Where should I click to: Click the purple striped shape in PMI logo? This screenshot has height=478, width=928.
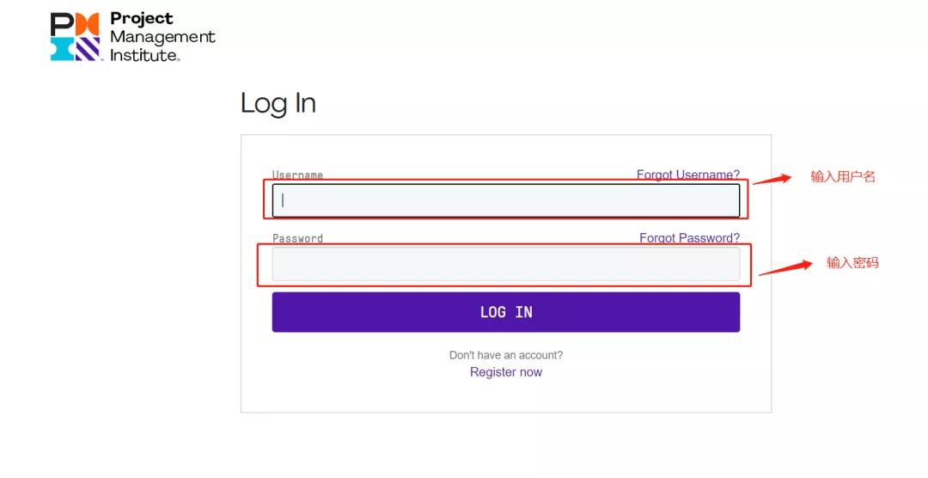click(89, 49)
